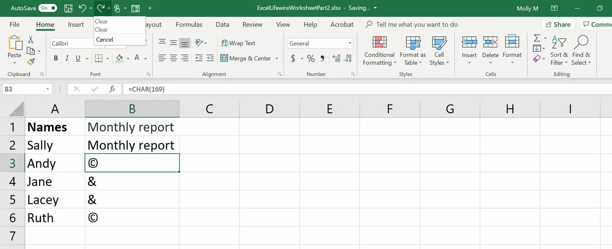
Task: Click the Touch/Mouse Mode hand icon
Action: point(117,8)
